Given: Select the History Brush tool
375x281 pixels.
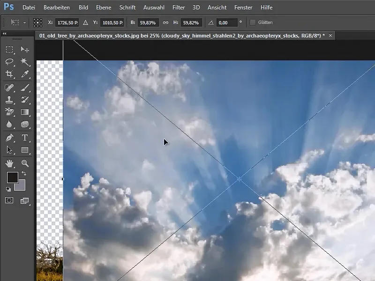Looking at the screenshot, I should point(25,100).
